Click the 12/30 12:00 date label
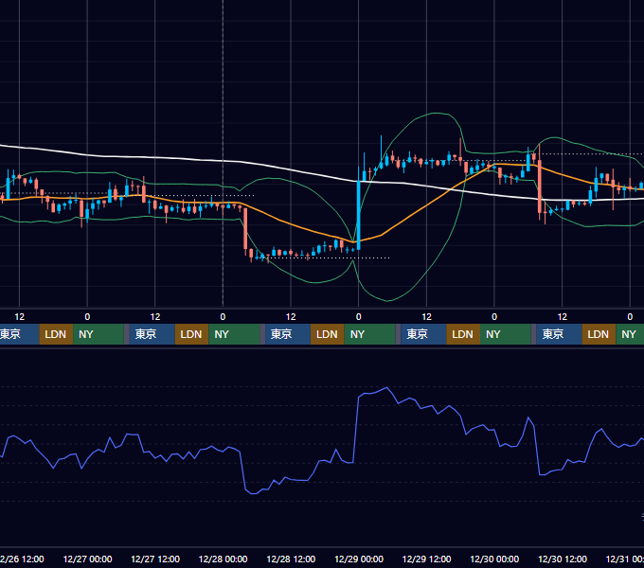The width and height of the screenshot is (644, 568). (x=563, y=559)
